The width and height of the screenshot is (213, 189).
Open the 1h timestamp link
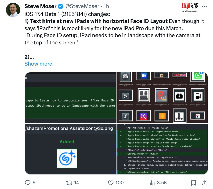106,6
